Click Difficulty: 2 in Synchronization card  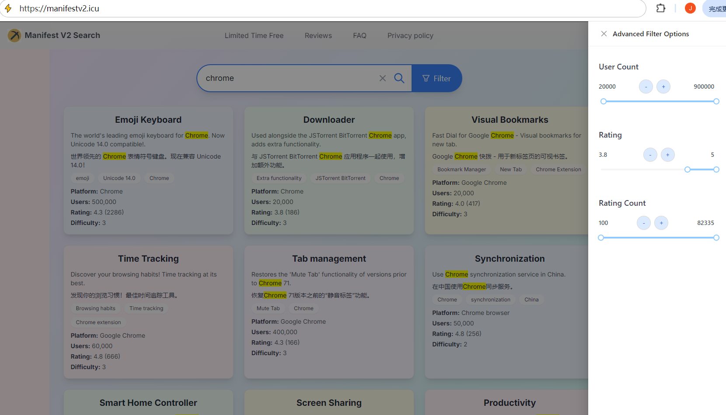[450, 344]
